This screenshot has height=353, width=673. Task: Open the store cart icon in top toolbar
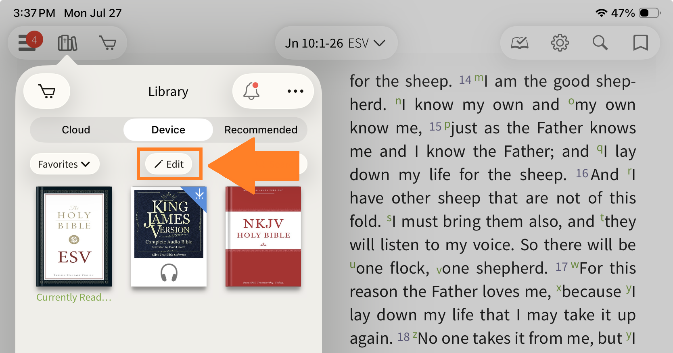tap(107, 43)
